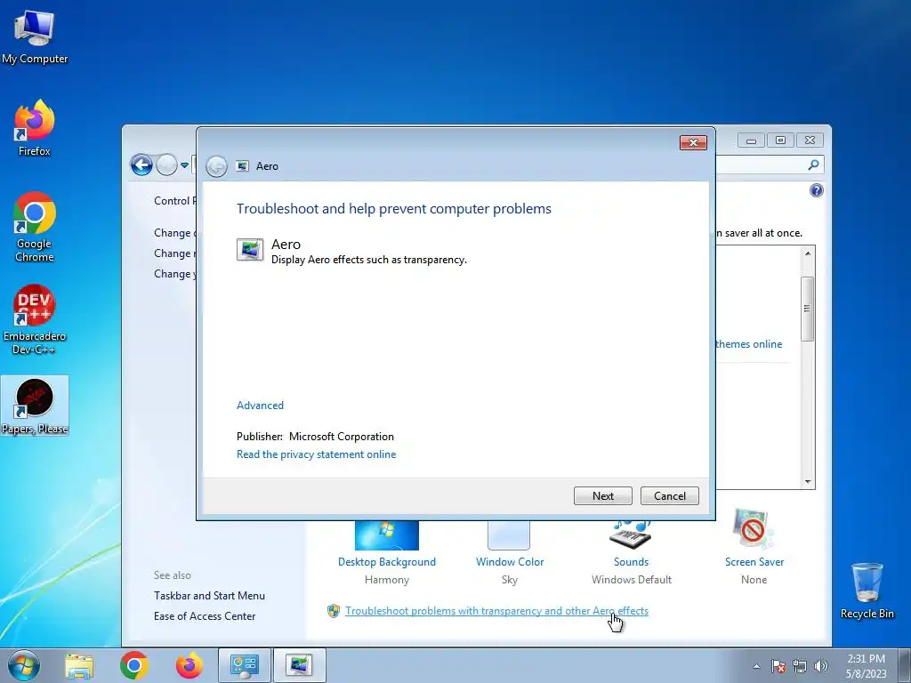The height and width of the screenshot is (683, 911).
Task: Click the Aero item icon in the troubleshooter
Action: tap(250, 250)
